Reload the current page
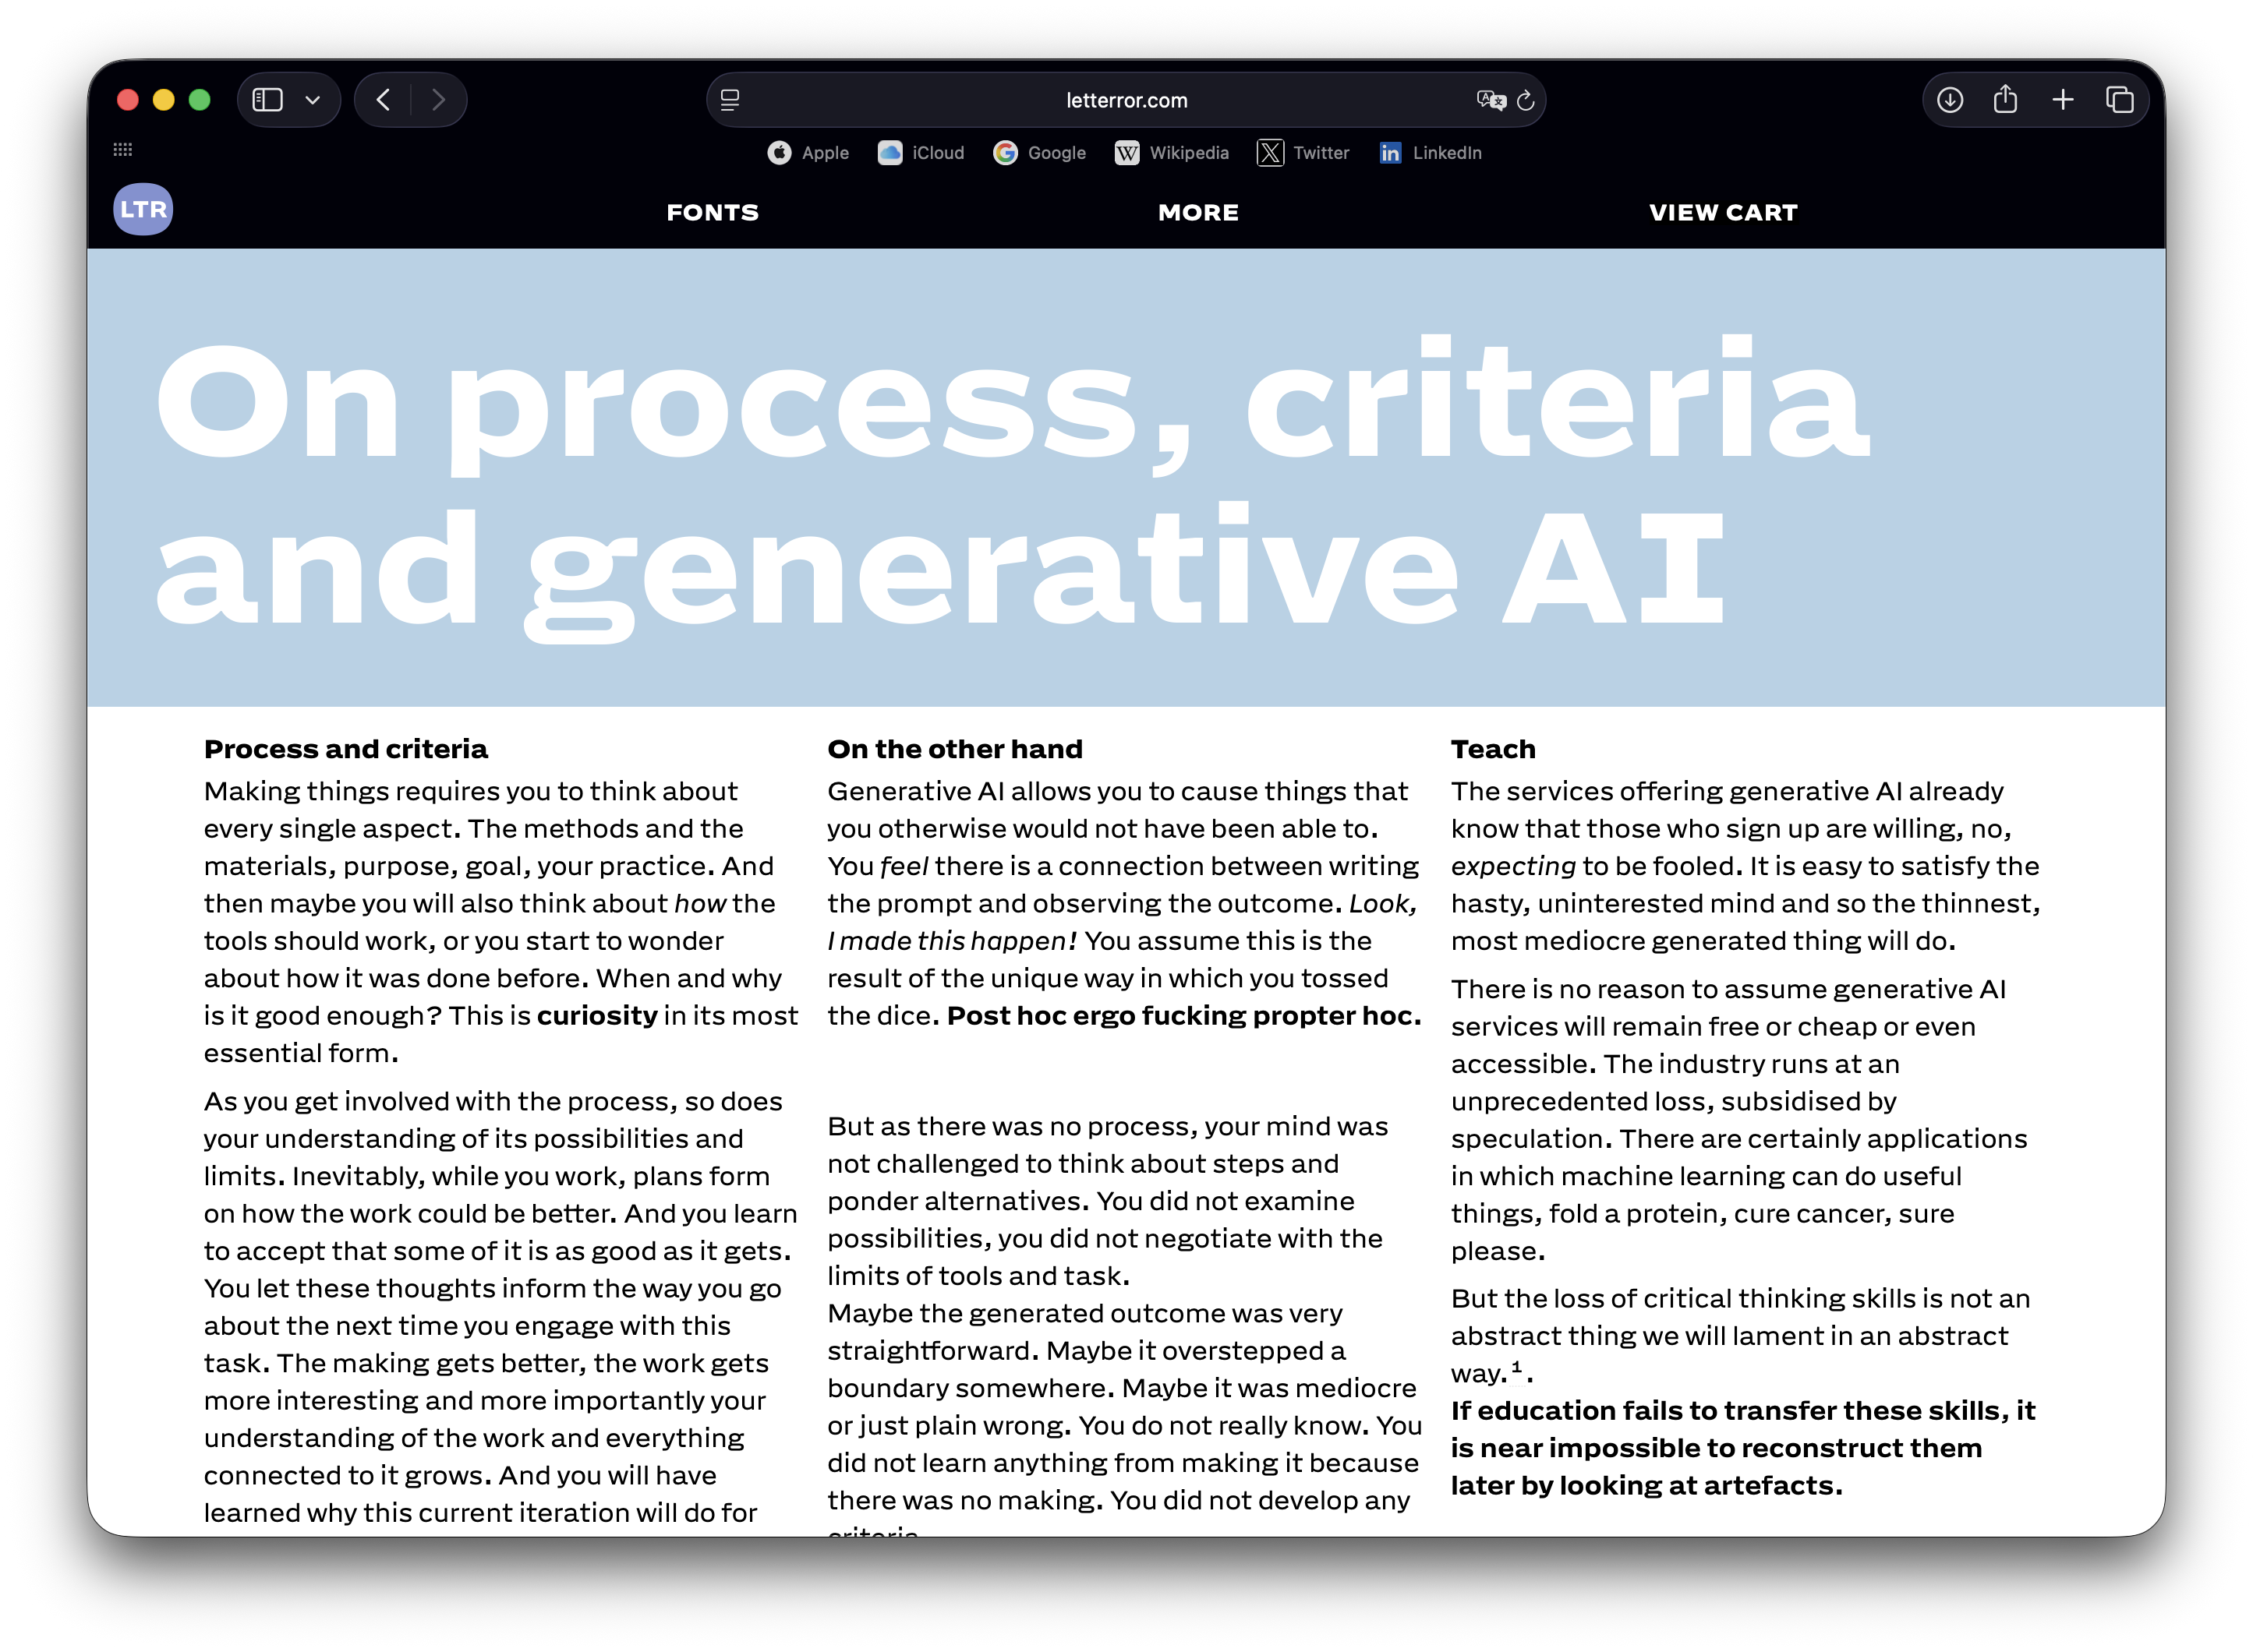The image size is (2253, 1652). pyautogui.click(x=1526, y=100)
